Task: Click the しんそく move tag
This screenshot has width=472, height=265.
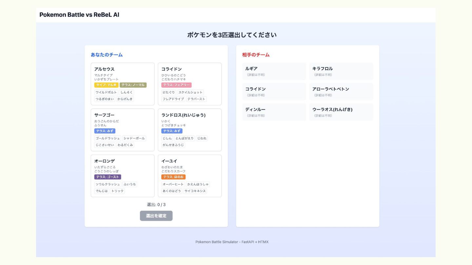Action: (127, 92)
